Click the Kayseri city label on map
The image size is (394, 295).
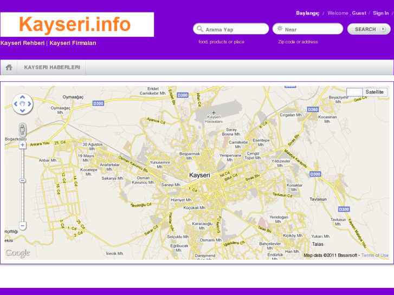point(199,175)
